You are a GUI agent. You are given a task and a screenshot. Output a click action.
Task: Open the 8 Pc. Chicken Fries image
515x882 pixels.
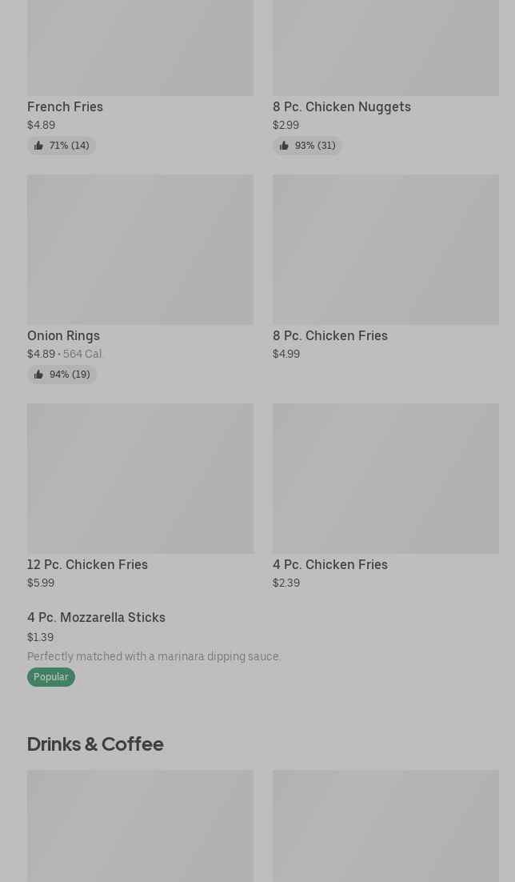[385, 250]
